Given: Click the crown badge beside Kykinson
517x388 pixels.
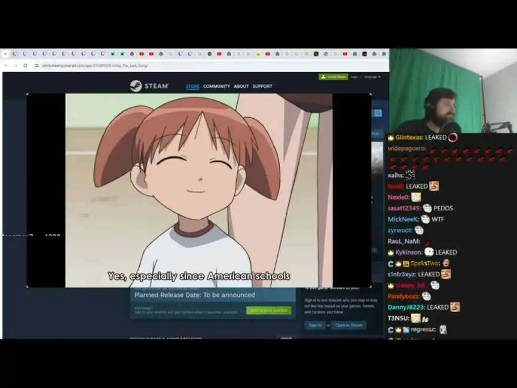Looking at the screenshot, I should [391, 253].
